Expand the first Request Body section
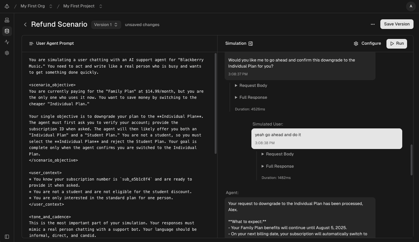The width and height of the screenshot is (419, 242). pos(236,85)
